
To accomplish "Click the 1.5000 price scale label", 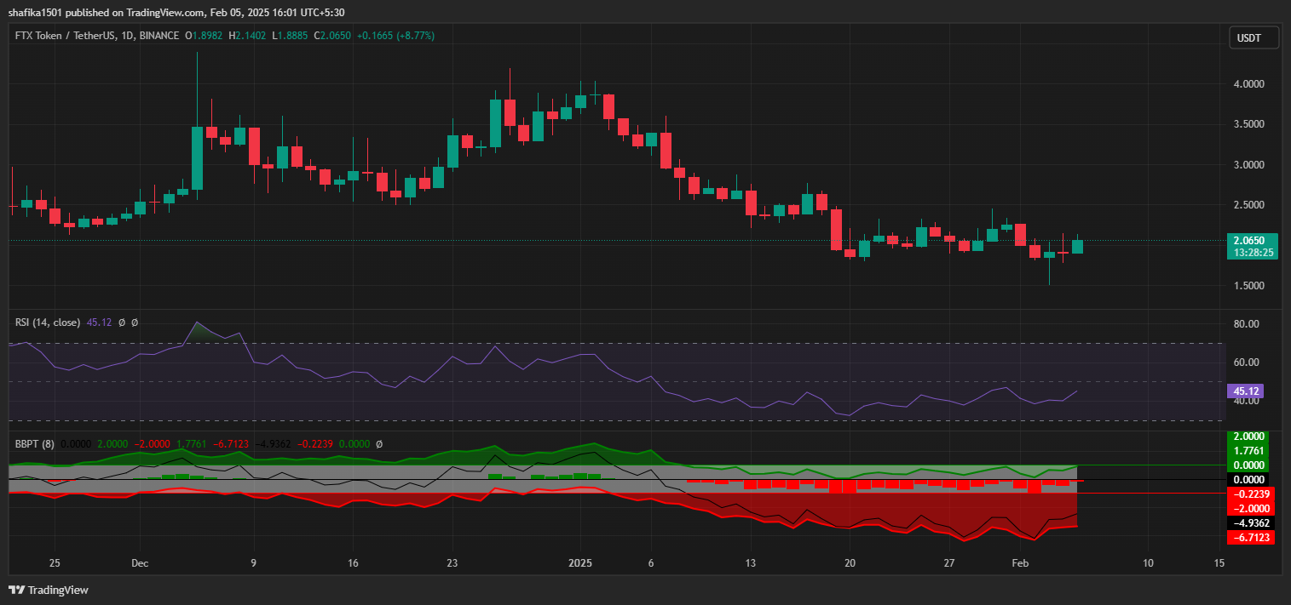I will click(1249, 286).
